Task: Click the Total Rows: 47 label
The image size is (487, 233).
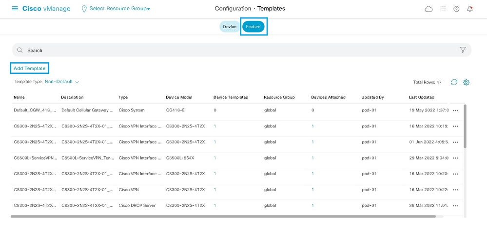Action: (x=428, y=82)
